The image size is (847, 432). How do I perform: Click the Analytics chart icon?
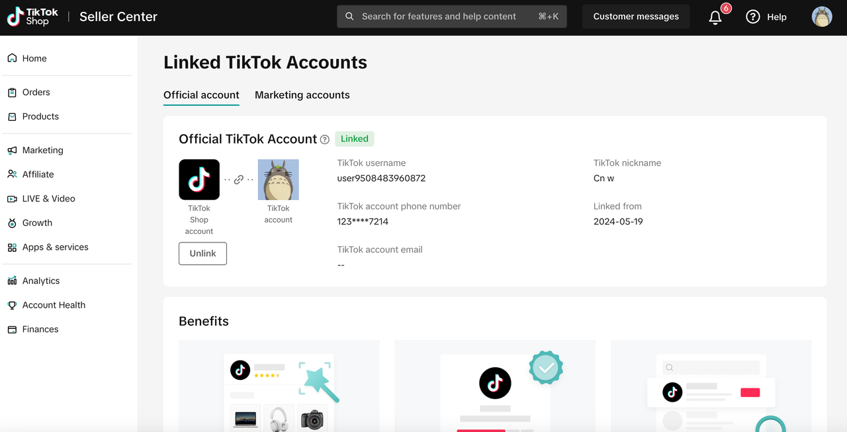click(x=12, y=281)
